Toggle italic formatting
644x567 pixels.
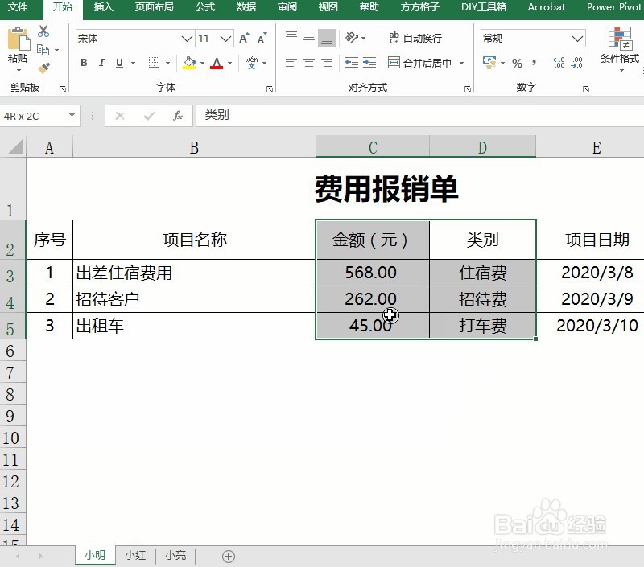click(101, 62)
